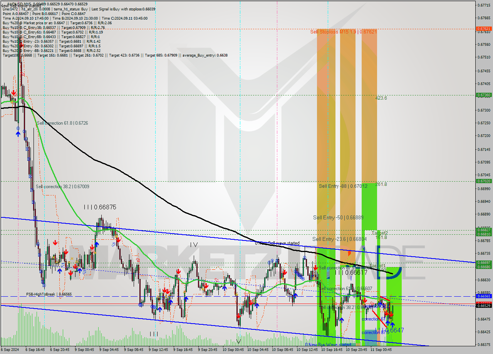Click the black 0.66529 current price tag
This screenshot has width=493, height=354.
[x=483, y=305]
